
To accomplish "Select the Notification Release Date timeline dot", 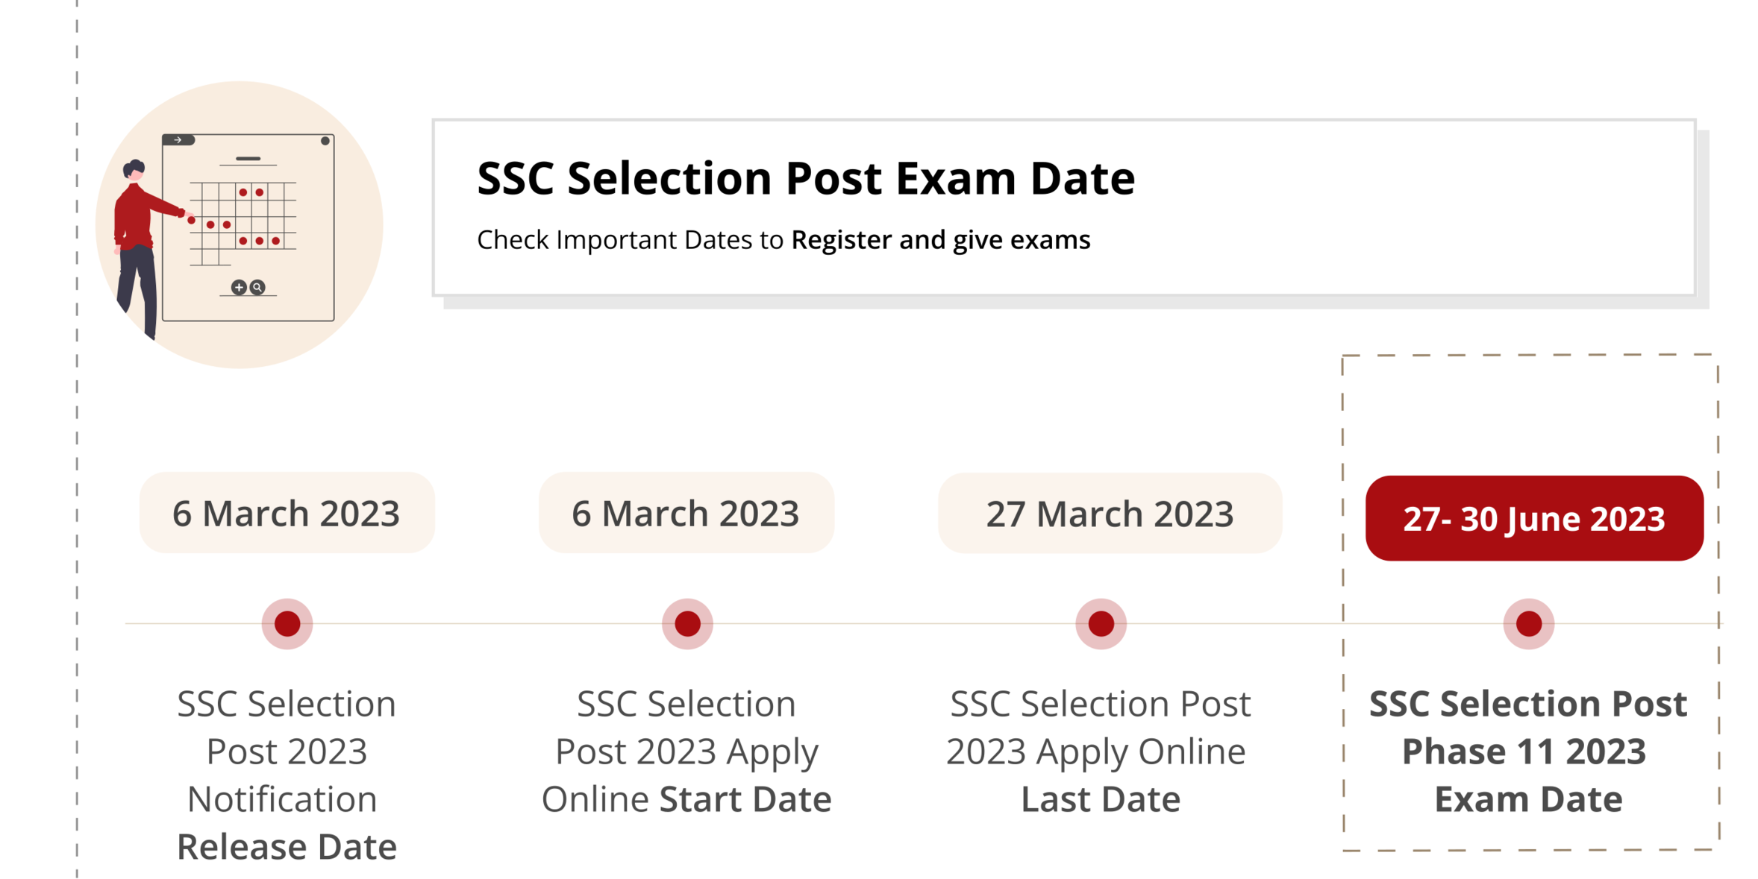I will click(x=287, y=624).
